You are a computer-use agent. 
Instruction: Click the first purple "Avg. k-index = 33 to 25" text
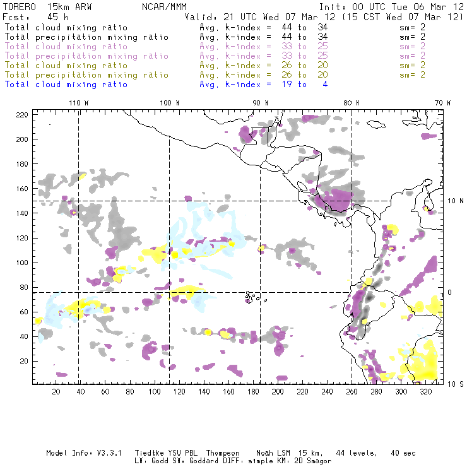264,47
